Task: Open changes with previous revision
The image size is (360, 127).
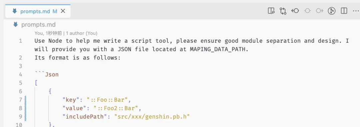Action: (x=295, y=11)
